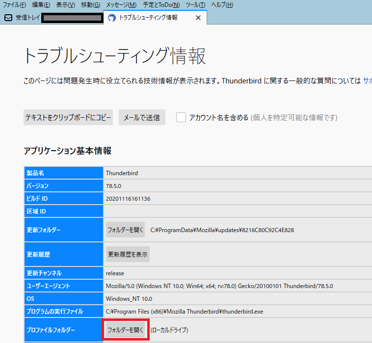Click the inbox tray icon on first tab
372x343 pixels.
coord(8,18)
